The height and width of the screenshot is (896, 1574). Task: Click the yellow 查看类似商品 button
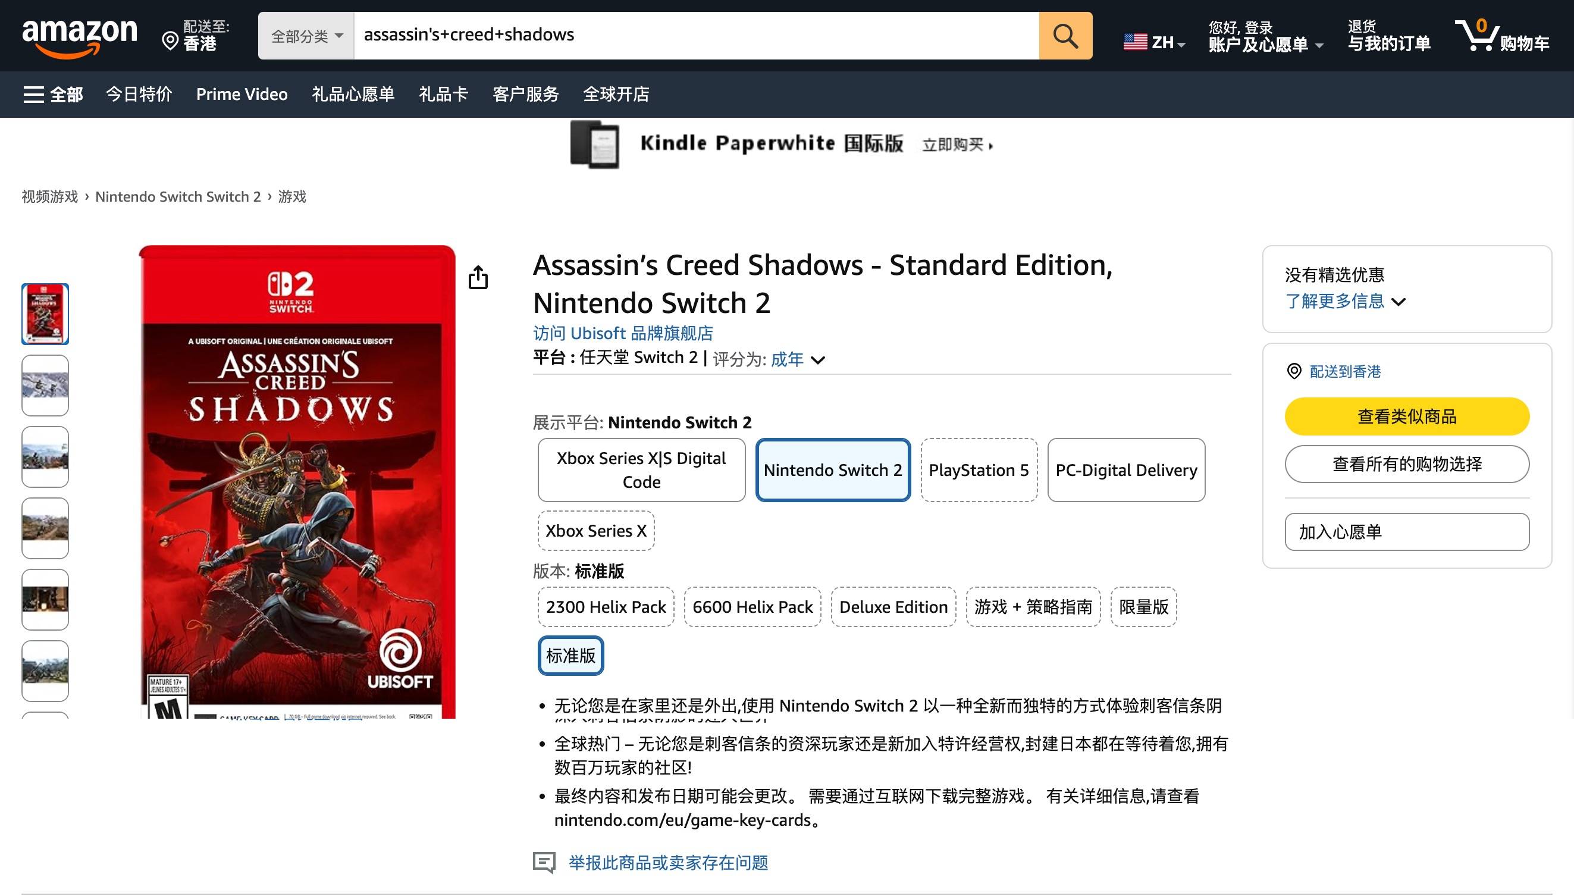tap(1406, 416)
